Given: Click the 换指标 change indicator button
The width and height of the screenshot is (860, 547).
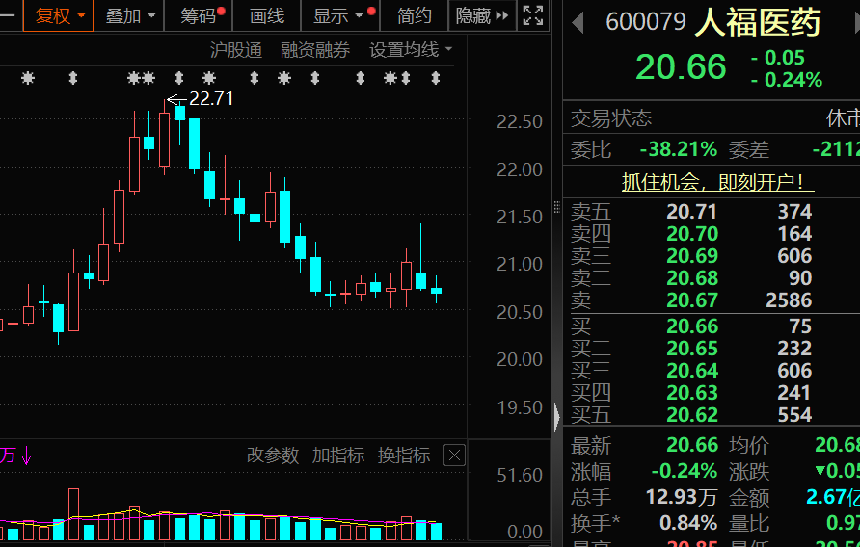Looking at the screenshot, I should [404, 456].
